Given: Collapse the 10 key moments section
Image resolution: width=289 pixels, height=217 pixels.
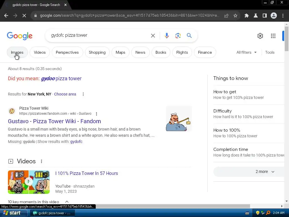Looking at the screenshot, I should point(67,202).
